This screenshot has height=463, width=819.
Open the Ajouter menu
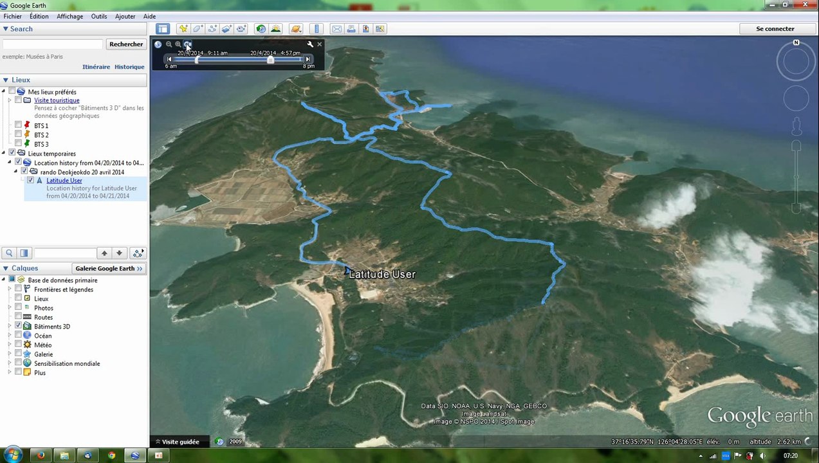click(x=125, y=17)
